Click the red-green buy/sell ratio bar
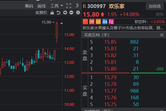166x111 pixels. click(x=123, y=73)
